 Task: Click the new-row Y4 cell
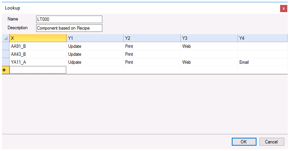(263, 70)
